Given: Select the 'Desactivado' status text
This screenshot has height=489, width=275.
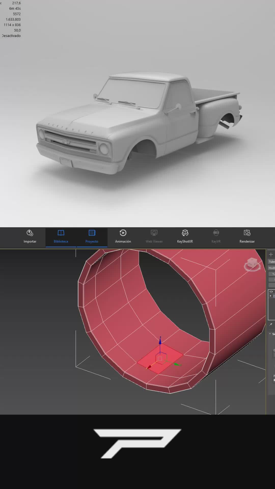Looking at the screenshot, I should coord(11,36).
